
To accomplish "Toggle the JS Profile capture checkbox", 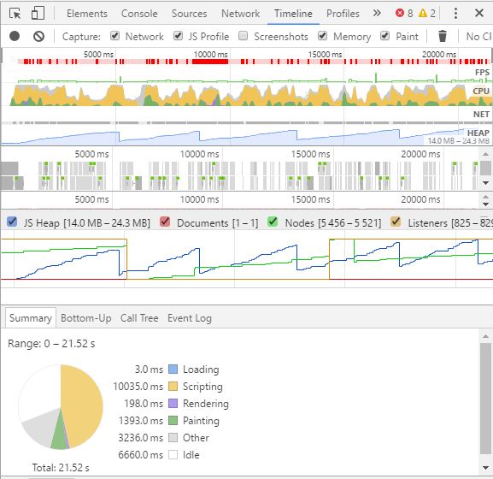I will pyautogui.click(x=179, y=36).
